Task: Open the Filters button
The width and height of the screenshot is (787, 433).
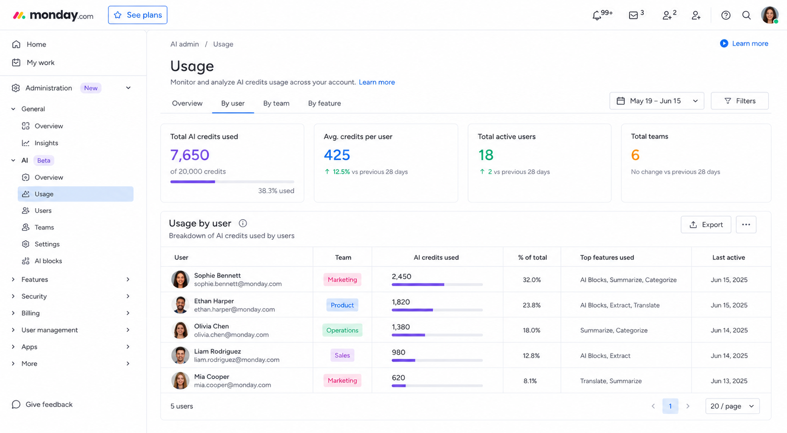Action: 740,101
